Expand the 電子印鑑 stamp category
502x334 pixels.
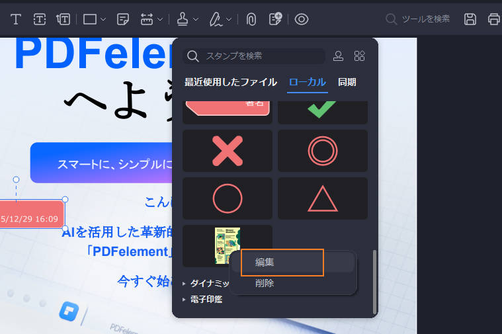(202, 300)
